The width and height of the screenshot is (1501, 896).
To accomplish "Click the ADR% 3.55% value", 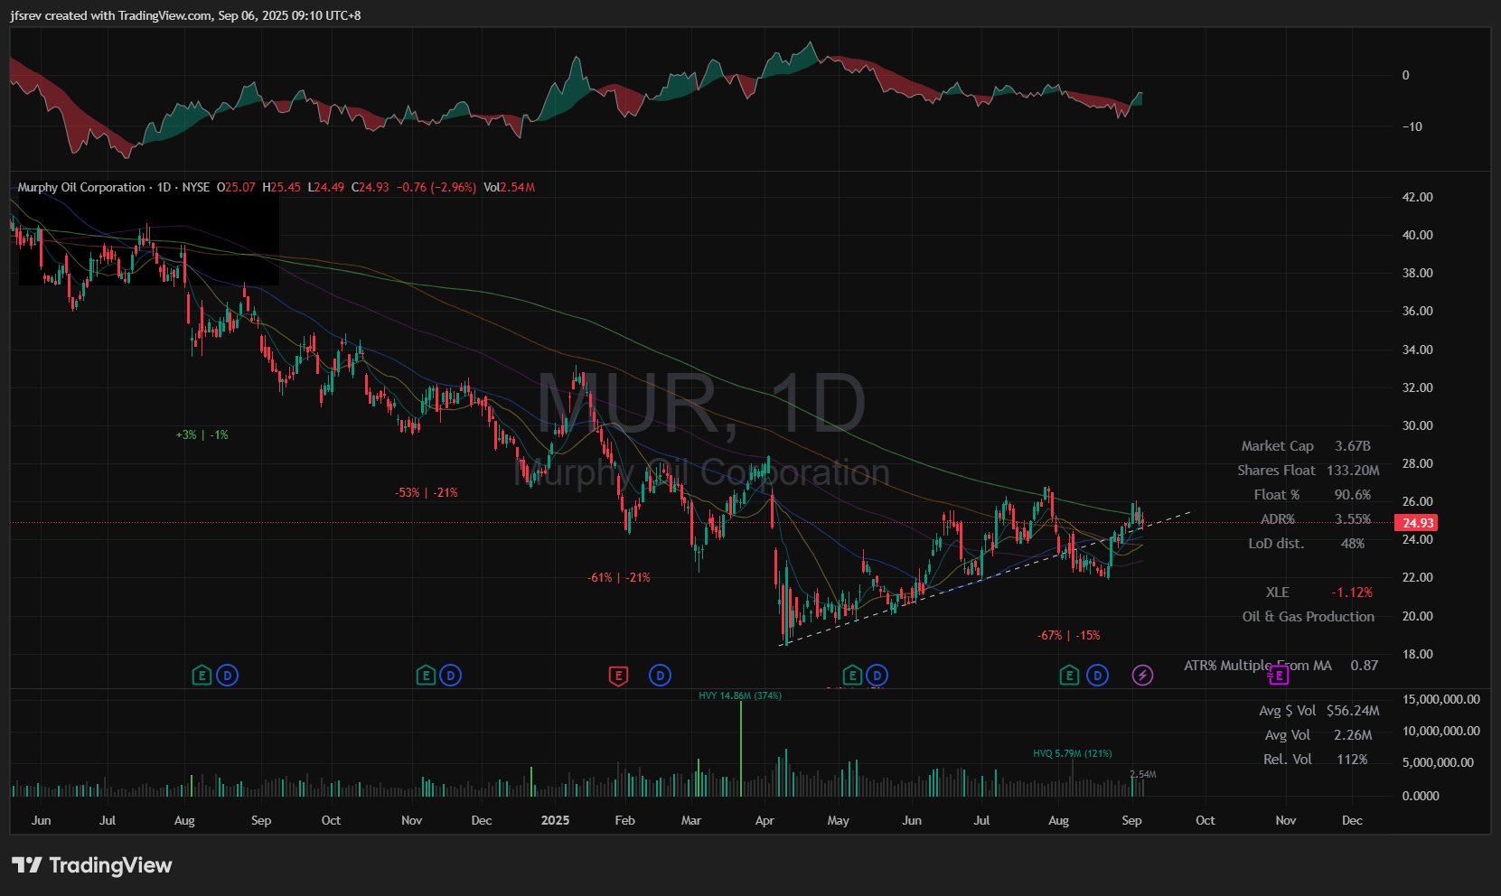I will coord(1353,519).
